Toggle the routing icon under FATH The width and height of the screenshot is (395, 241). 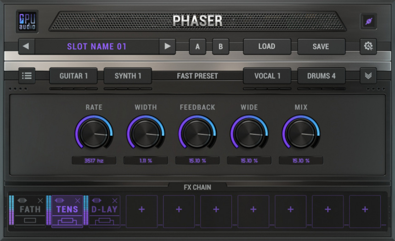(x=30, y=221)
